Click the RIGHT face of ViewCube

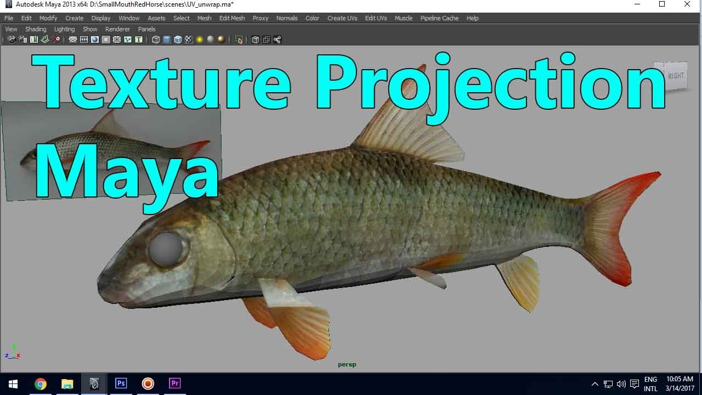[676, 76]
